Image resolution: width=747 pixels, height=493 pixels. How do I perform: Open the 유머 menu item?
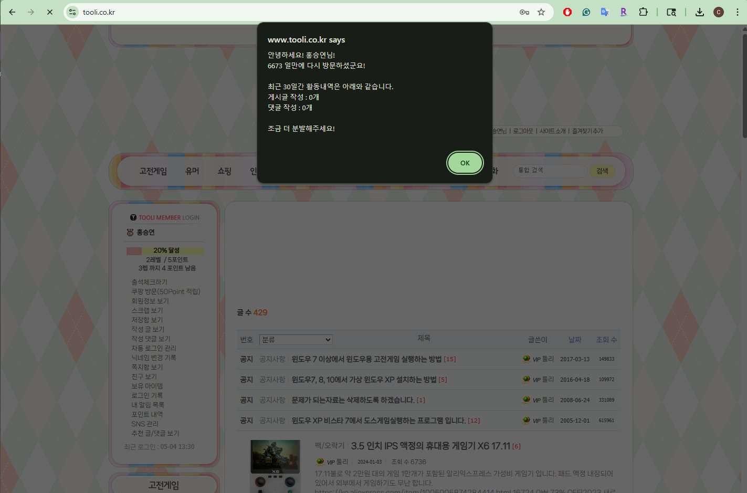192,171
